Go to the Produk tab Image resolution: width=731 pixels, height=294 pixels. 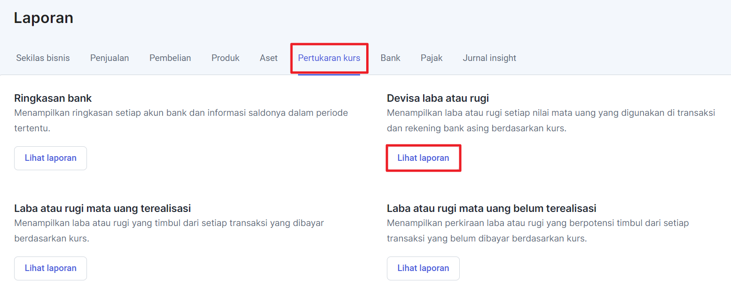(225, 58)
